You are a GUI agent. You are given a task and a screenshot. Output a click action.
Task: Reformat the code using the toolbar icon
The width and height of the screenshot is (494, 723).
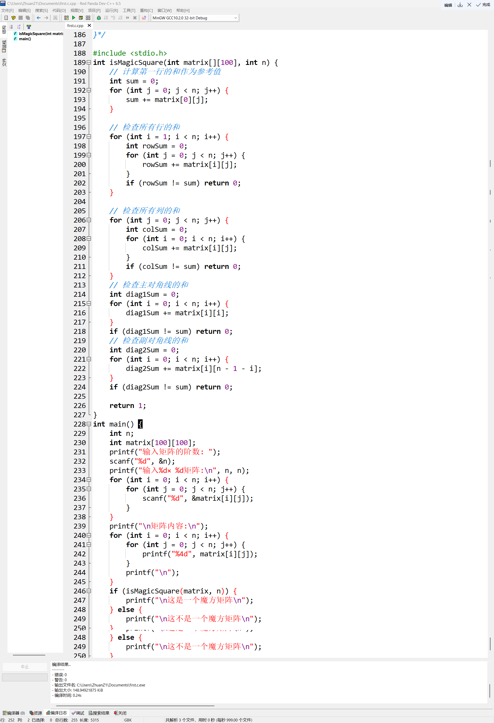click(55, 18)
